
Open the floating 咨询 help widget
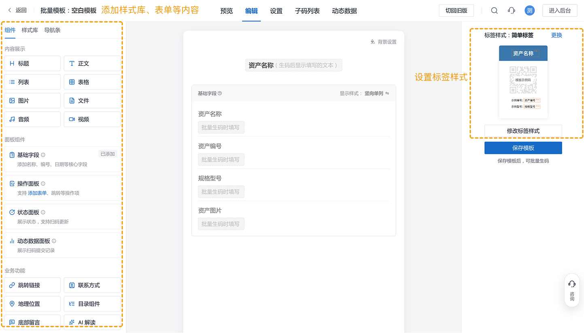pos(572,291)
